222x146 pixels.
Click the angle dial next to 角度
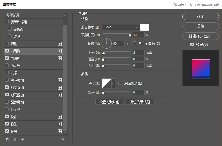107,44
